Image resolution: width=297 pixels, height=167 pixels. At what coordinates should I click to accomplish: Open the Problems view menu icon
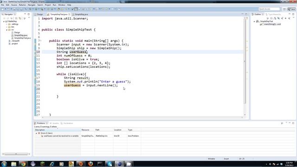286,123
